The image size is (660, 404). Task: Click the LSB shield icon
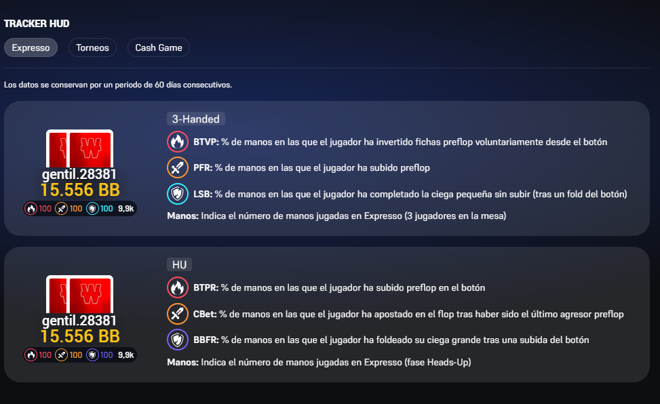pyautogui.click(x=177, y=194)
